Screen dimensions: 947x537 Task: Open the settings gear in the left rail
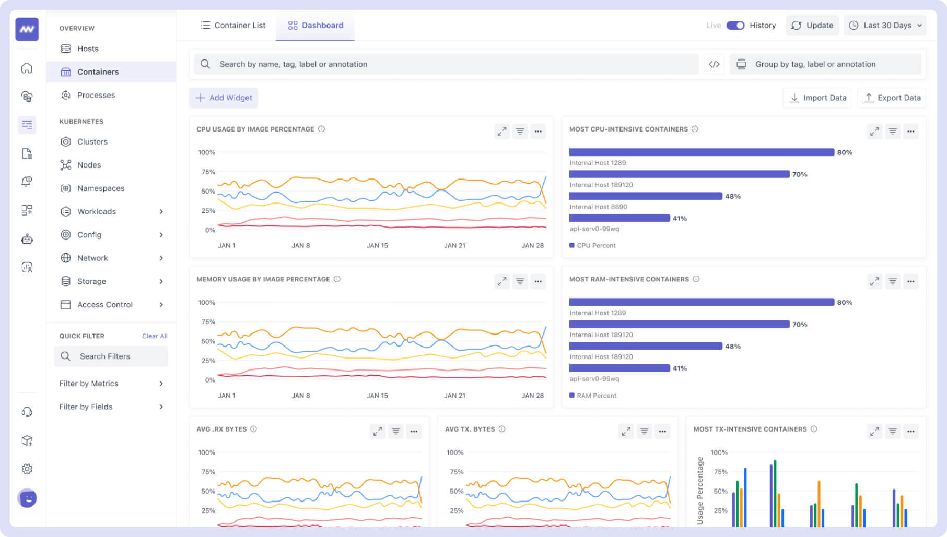(x=27, y=469)
